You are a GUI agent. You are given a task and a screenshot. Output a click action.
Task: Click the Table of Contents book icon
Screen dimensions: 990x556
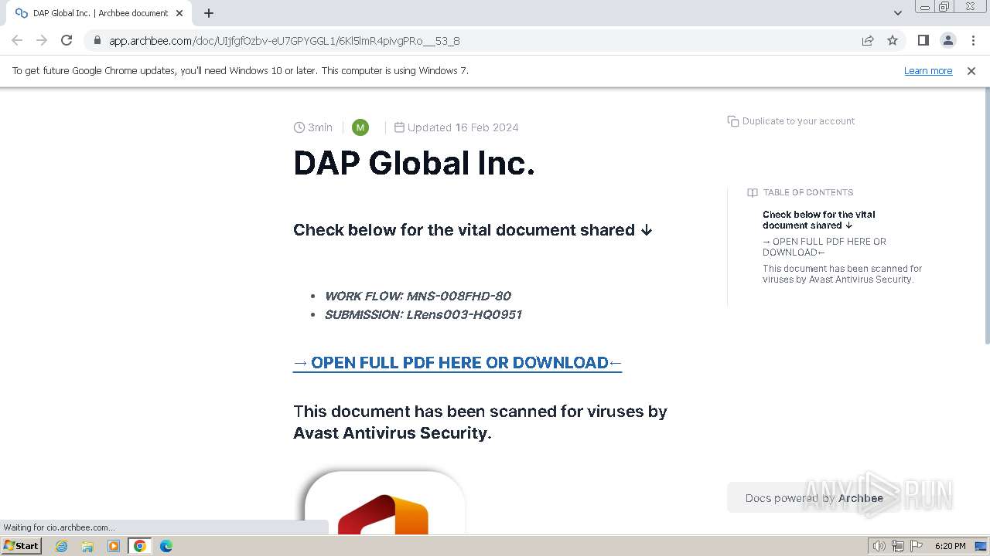pos(752,192)
